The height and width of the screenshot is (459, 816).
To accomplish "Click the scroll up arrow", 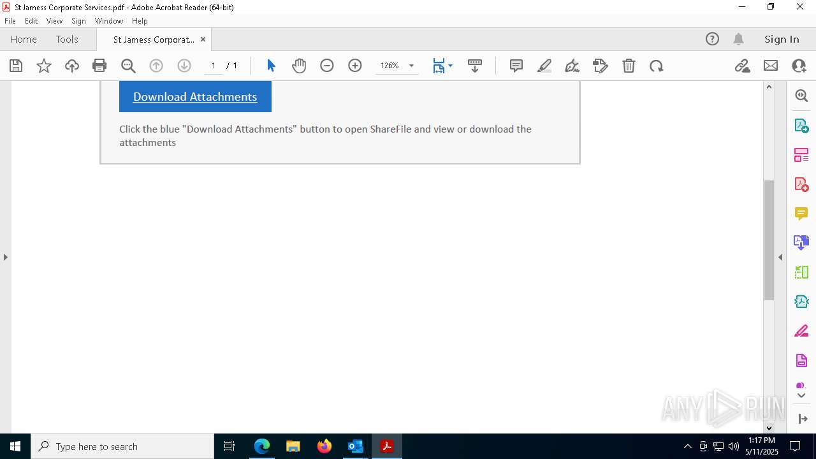I will point(769,87).
